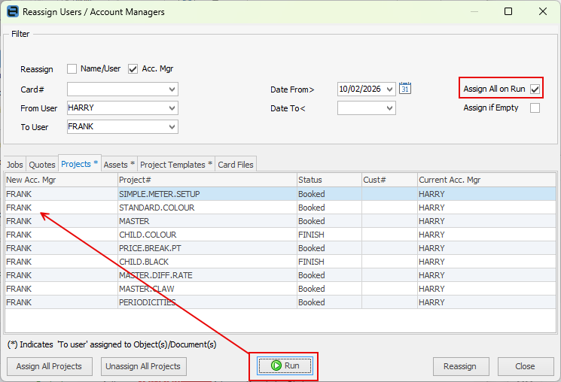
Task: Select the PRICE.BREAK.PT project cell
Action: 207,248
